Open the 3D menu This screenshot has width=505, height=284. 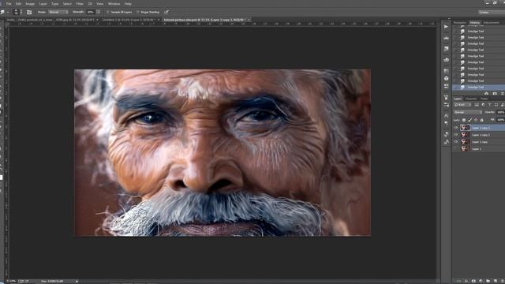(x=90, y=4)
